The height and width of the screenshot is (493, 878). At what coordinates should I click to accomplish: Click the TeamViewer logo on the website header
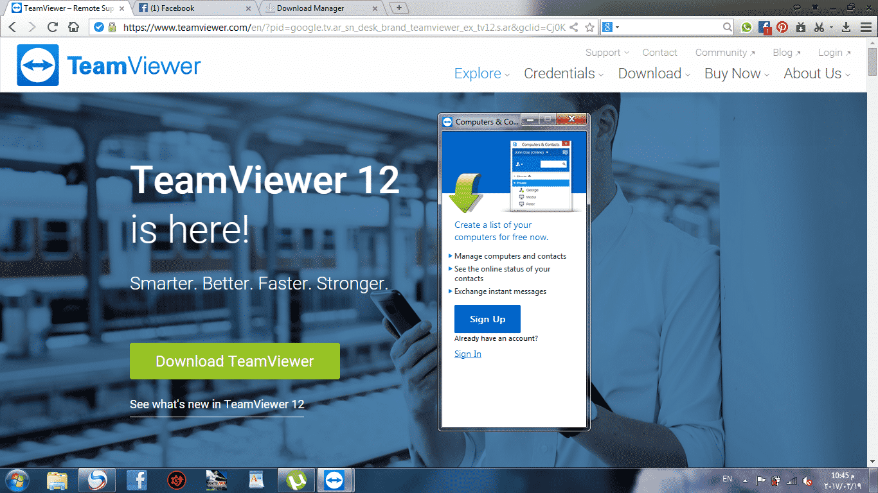[x=109, y=65]
